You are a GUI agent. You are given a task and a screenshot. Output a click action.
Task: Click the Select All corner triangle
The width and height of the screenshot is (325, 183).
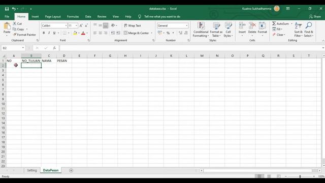[4, 56]
